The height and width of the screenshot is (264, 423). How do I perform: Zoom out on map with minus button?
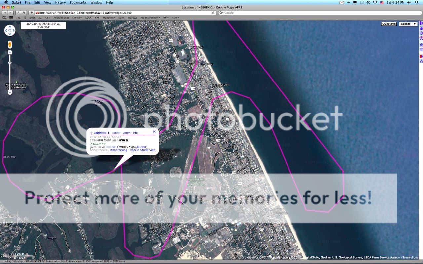[x=10, y=92]
